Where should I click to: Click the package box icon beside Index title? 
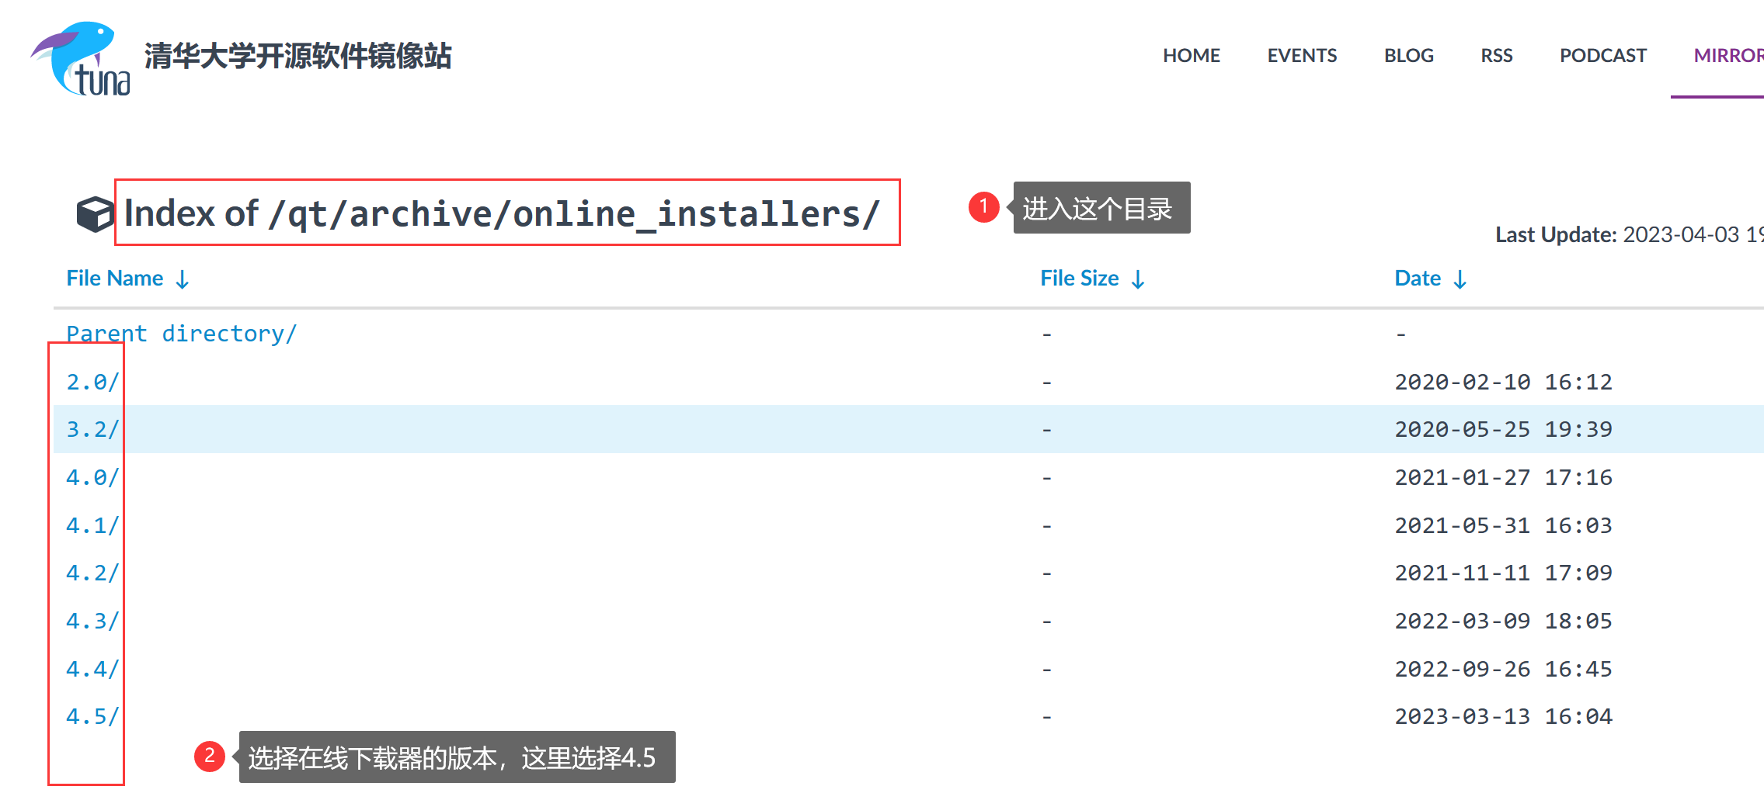[96, 214]
